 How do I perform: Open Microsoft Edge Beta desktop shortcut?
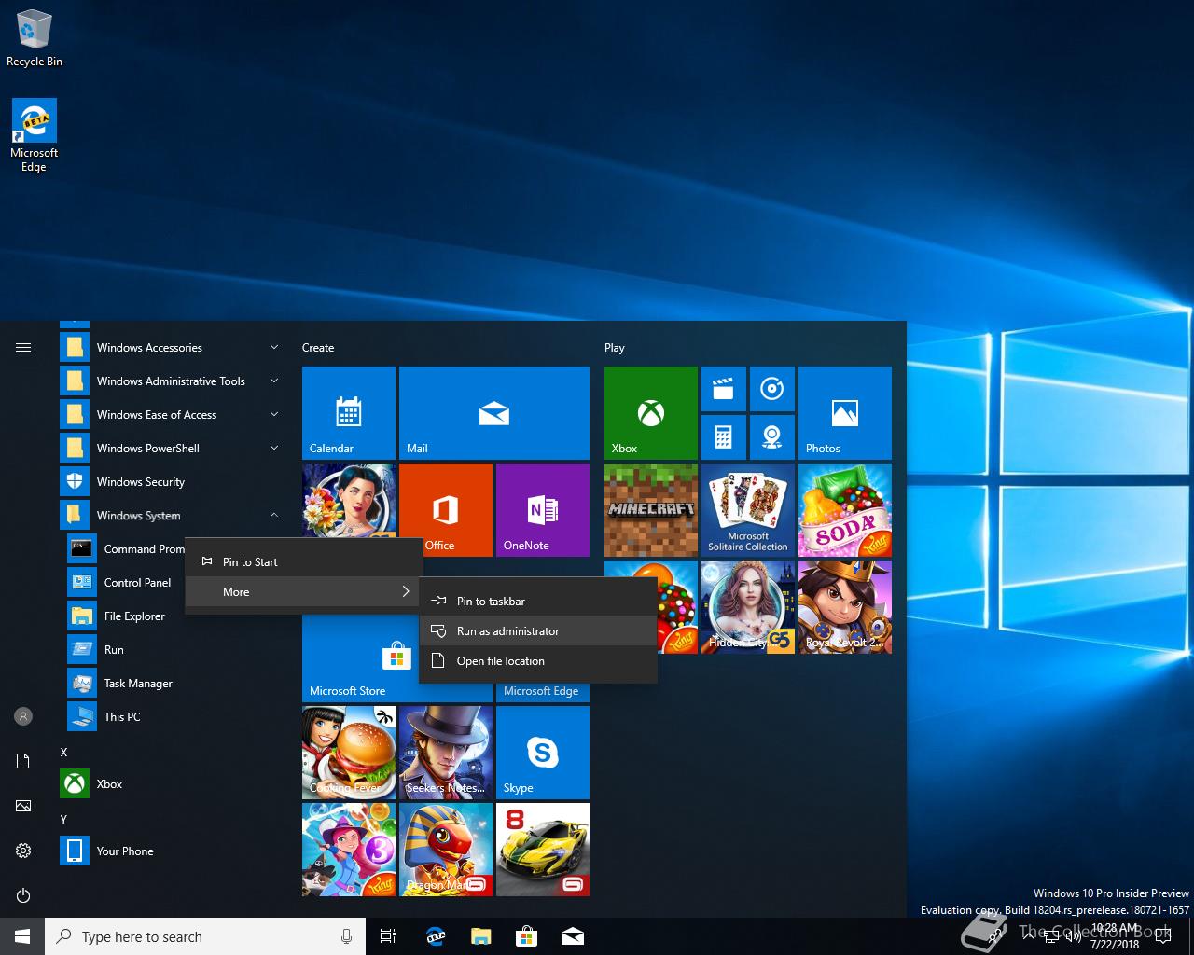(35, 135)
